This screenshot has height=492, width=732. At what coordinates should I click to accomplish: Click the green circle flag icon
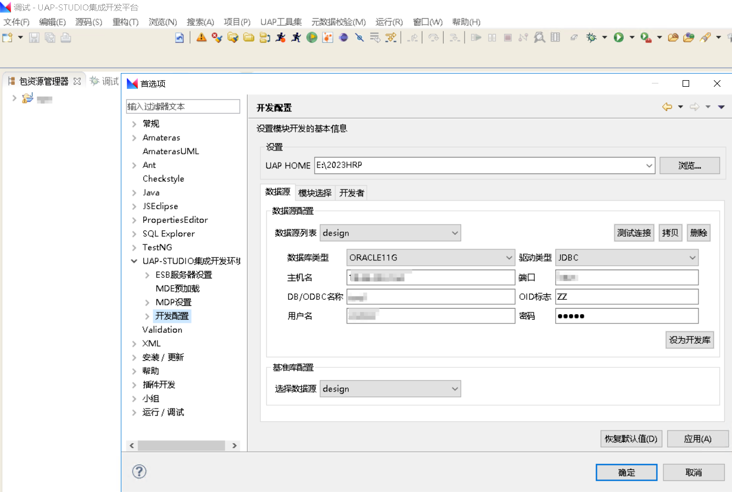[312, 37]
